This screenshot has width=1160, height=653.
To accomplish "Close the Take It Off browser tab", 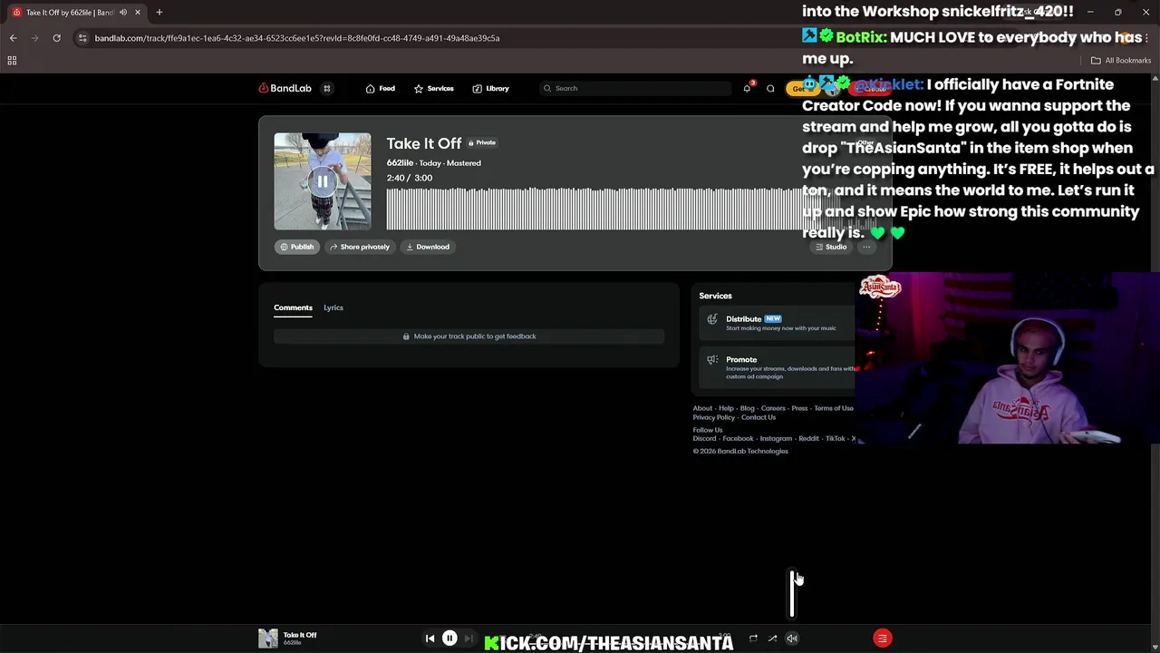I will tap(138, 12).
